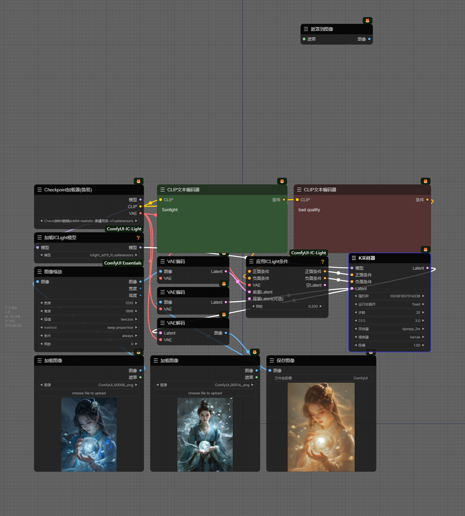Click the fox badge atop the VAE解码 node
This screenshot has height=516, width=465.
(224, 314)
